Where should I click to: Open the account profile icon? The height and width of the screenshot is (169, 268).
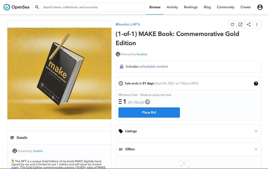pos(260,7)
